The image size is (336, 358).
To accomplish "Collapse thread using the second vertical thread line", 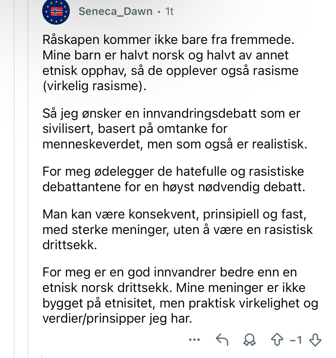I will pos(28,179).
